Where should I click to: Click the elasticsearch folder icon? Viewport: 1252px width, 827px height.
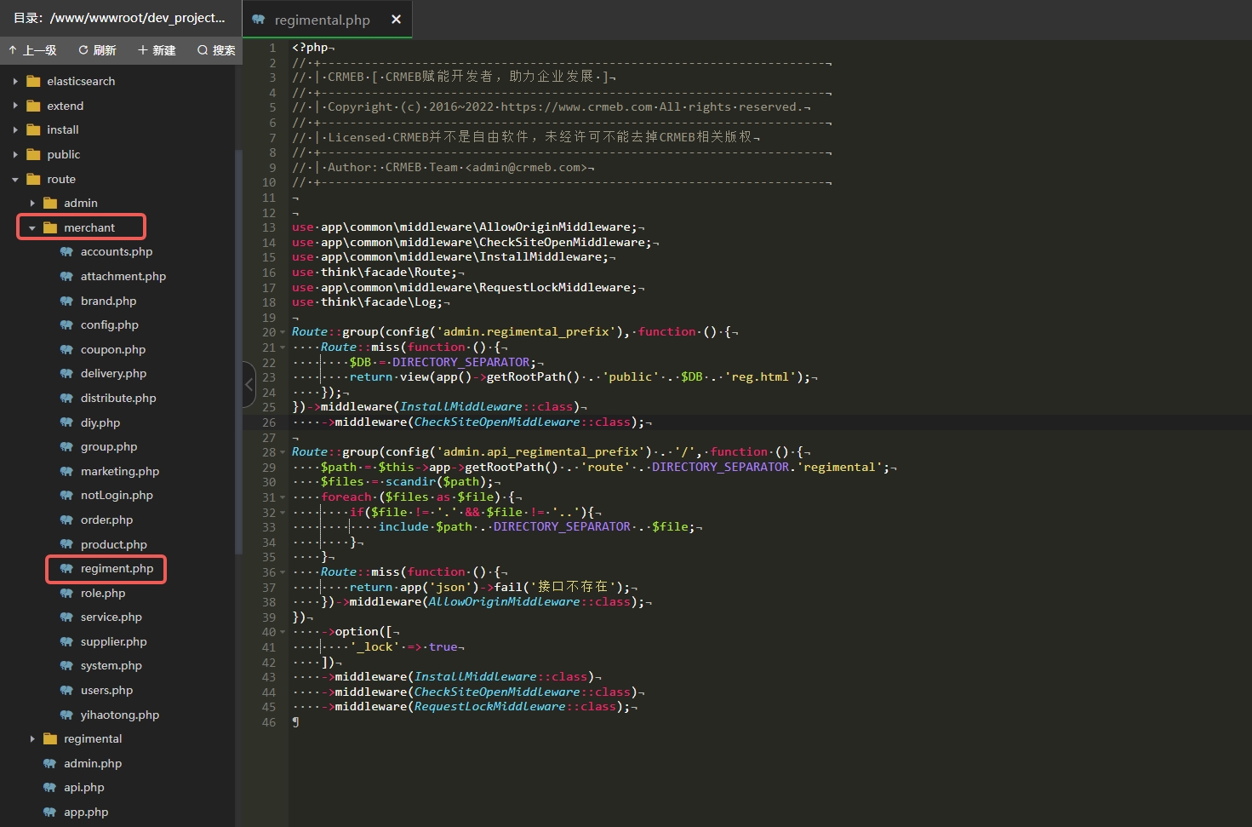pyautogui.click(x=33, y=81)
